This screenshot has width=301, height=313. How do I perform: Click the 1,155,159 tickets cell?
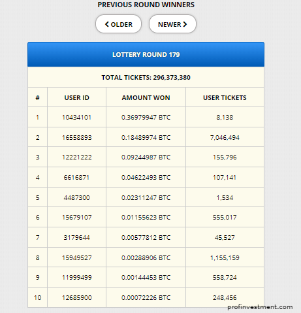(225, 258)
